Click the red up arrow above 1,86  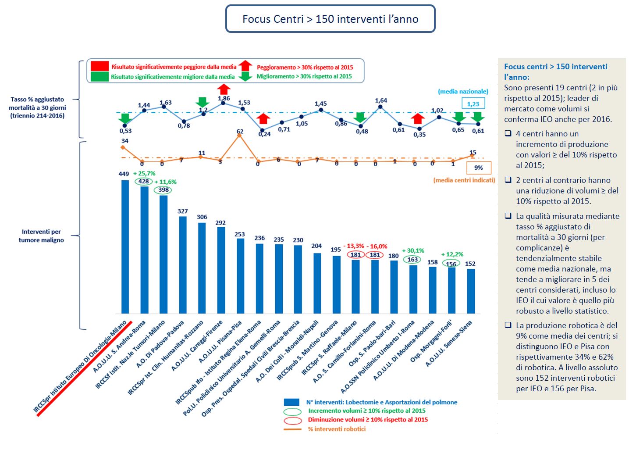click(224, 89)
